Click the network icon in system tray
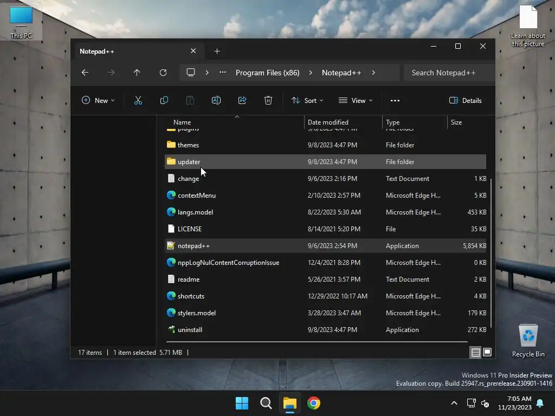The height and width of the screenshot is (416, 555). (472, 403)
